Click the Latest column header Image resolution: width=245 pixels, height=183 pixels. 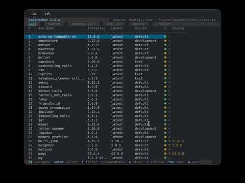pyautogui.click(x=117, y=28)
